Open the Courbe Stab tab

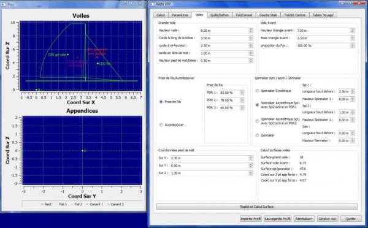click(x=268, y=15)
